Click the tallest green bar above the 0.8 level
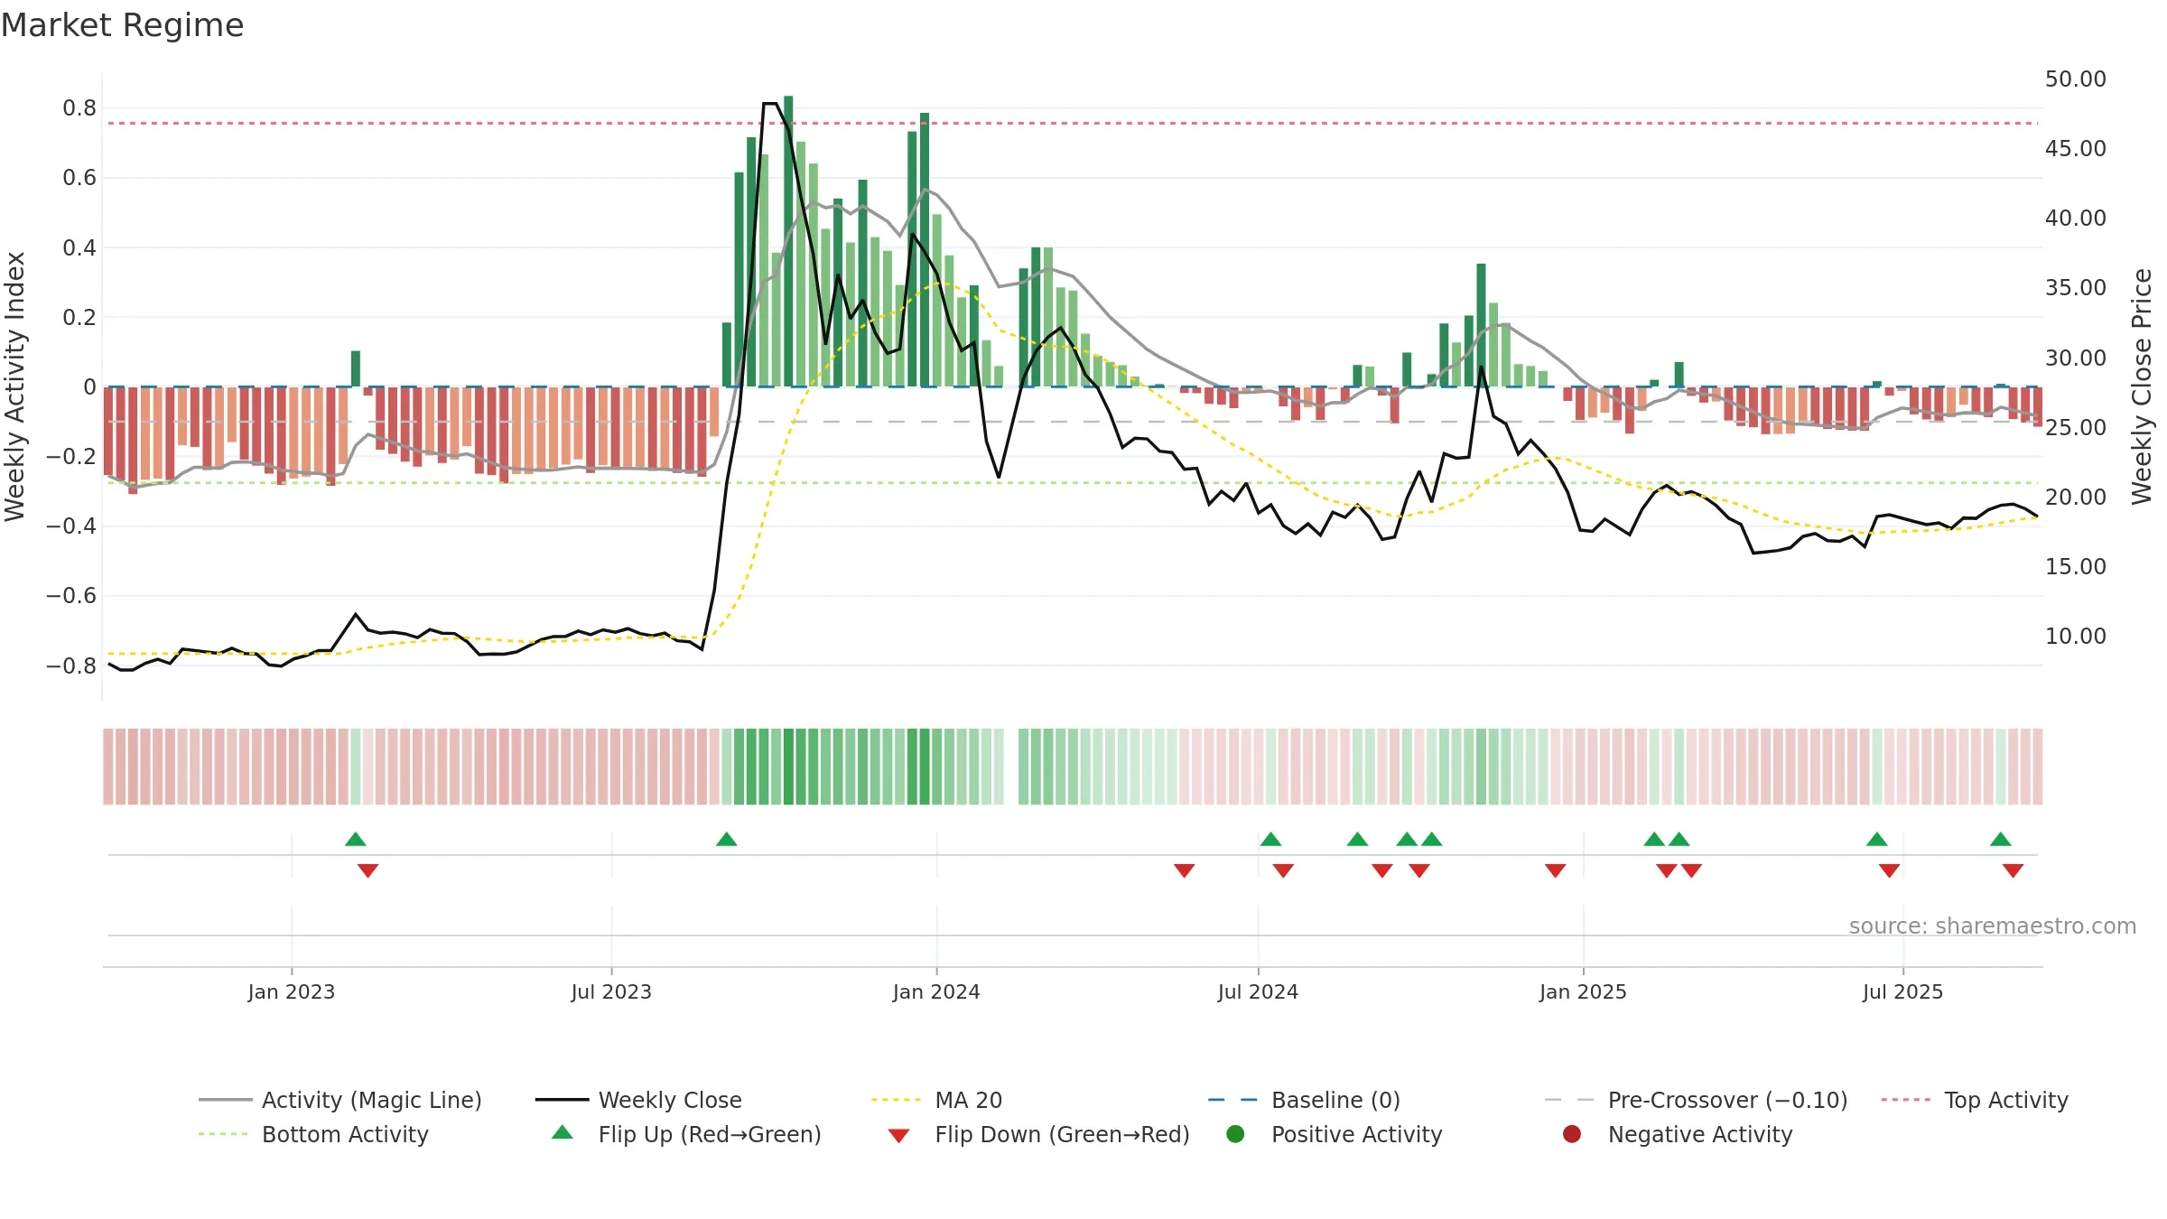2167x1219 pixels. coord(788,241)
